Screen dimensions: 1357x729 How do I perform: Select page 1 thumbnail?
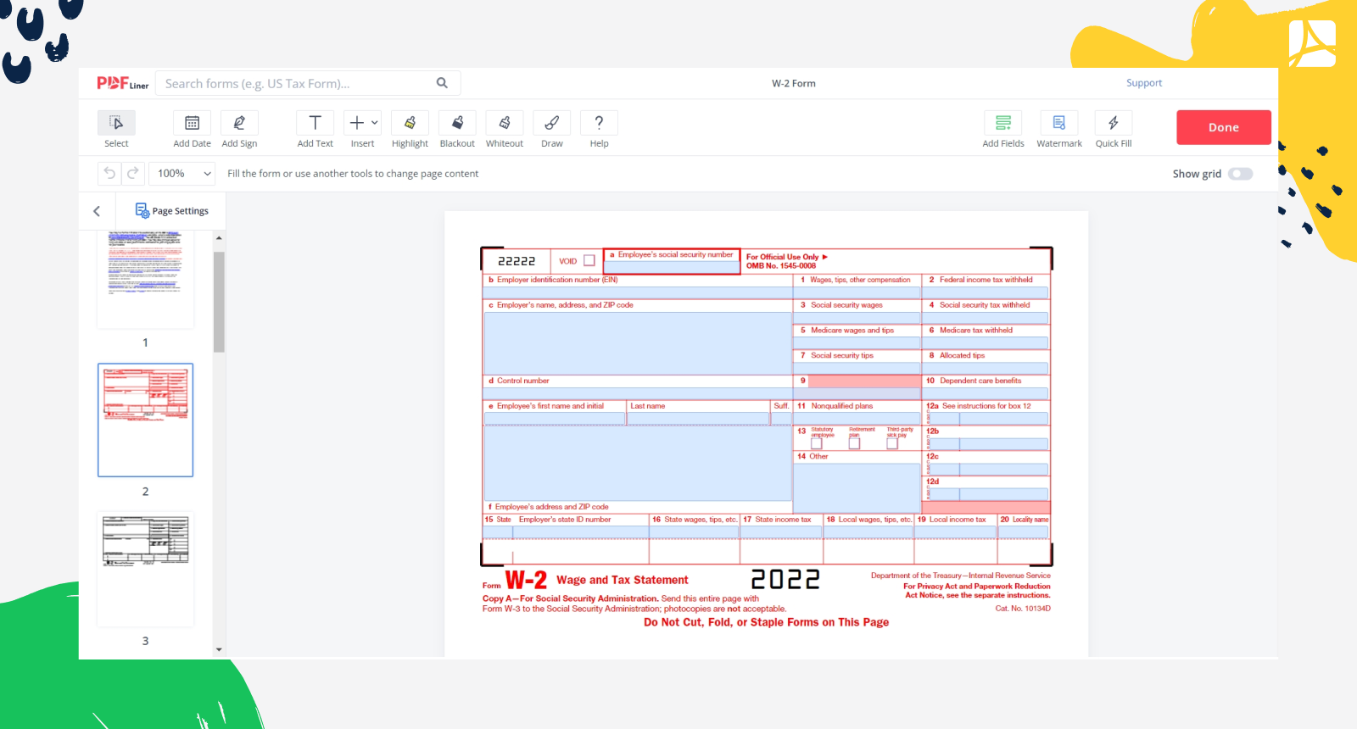pos(145,280)
